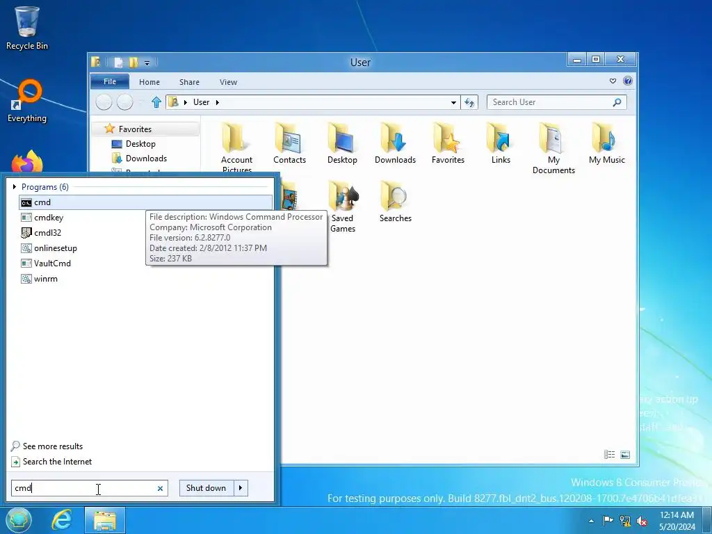The image size is (712, 534).
Task: Click the Start orb on the taskbar
Action: pyautogui.click(x=19, y=520)
